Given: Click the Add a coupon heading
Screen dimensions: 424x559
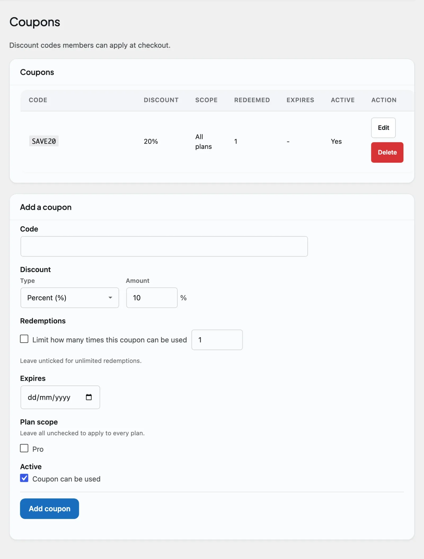Looking at the screenshot, I should click(46, 207).
